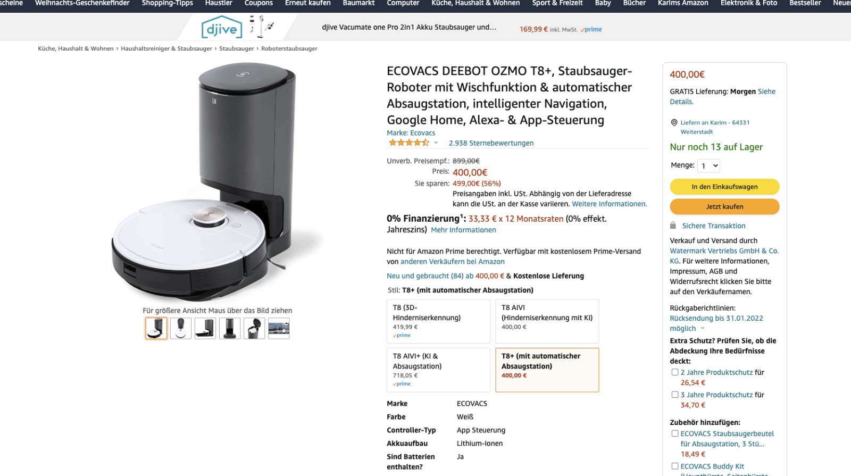Image resolution: width=851 pixels, height=476 pixels.
Task: Open the Bestseller navigation item
Action: tap(805, 3)
